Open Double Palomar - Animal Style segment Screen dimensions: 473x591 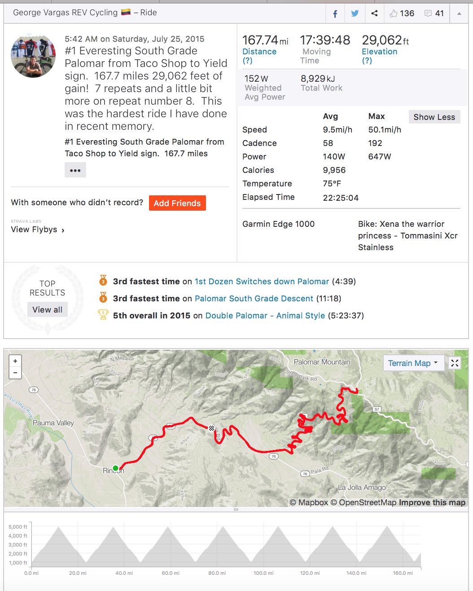click(x=265, y=316)
